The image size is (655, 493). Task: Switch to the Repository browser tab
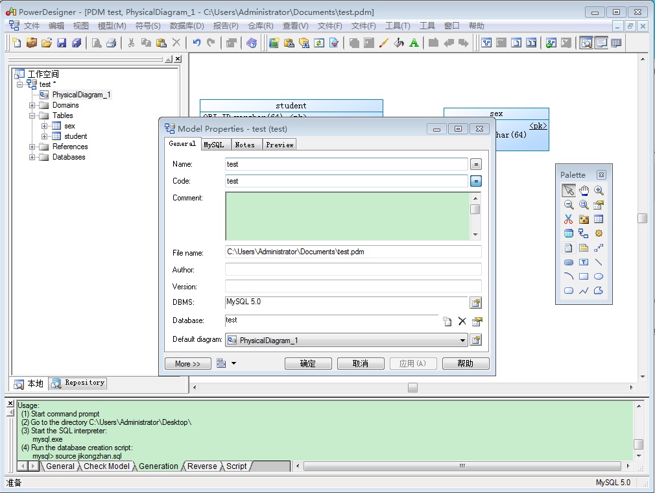[78, 383]
